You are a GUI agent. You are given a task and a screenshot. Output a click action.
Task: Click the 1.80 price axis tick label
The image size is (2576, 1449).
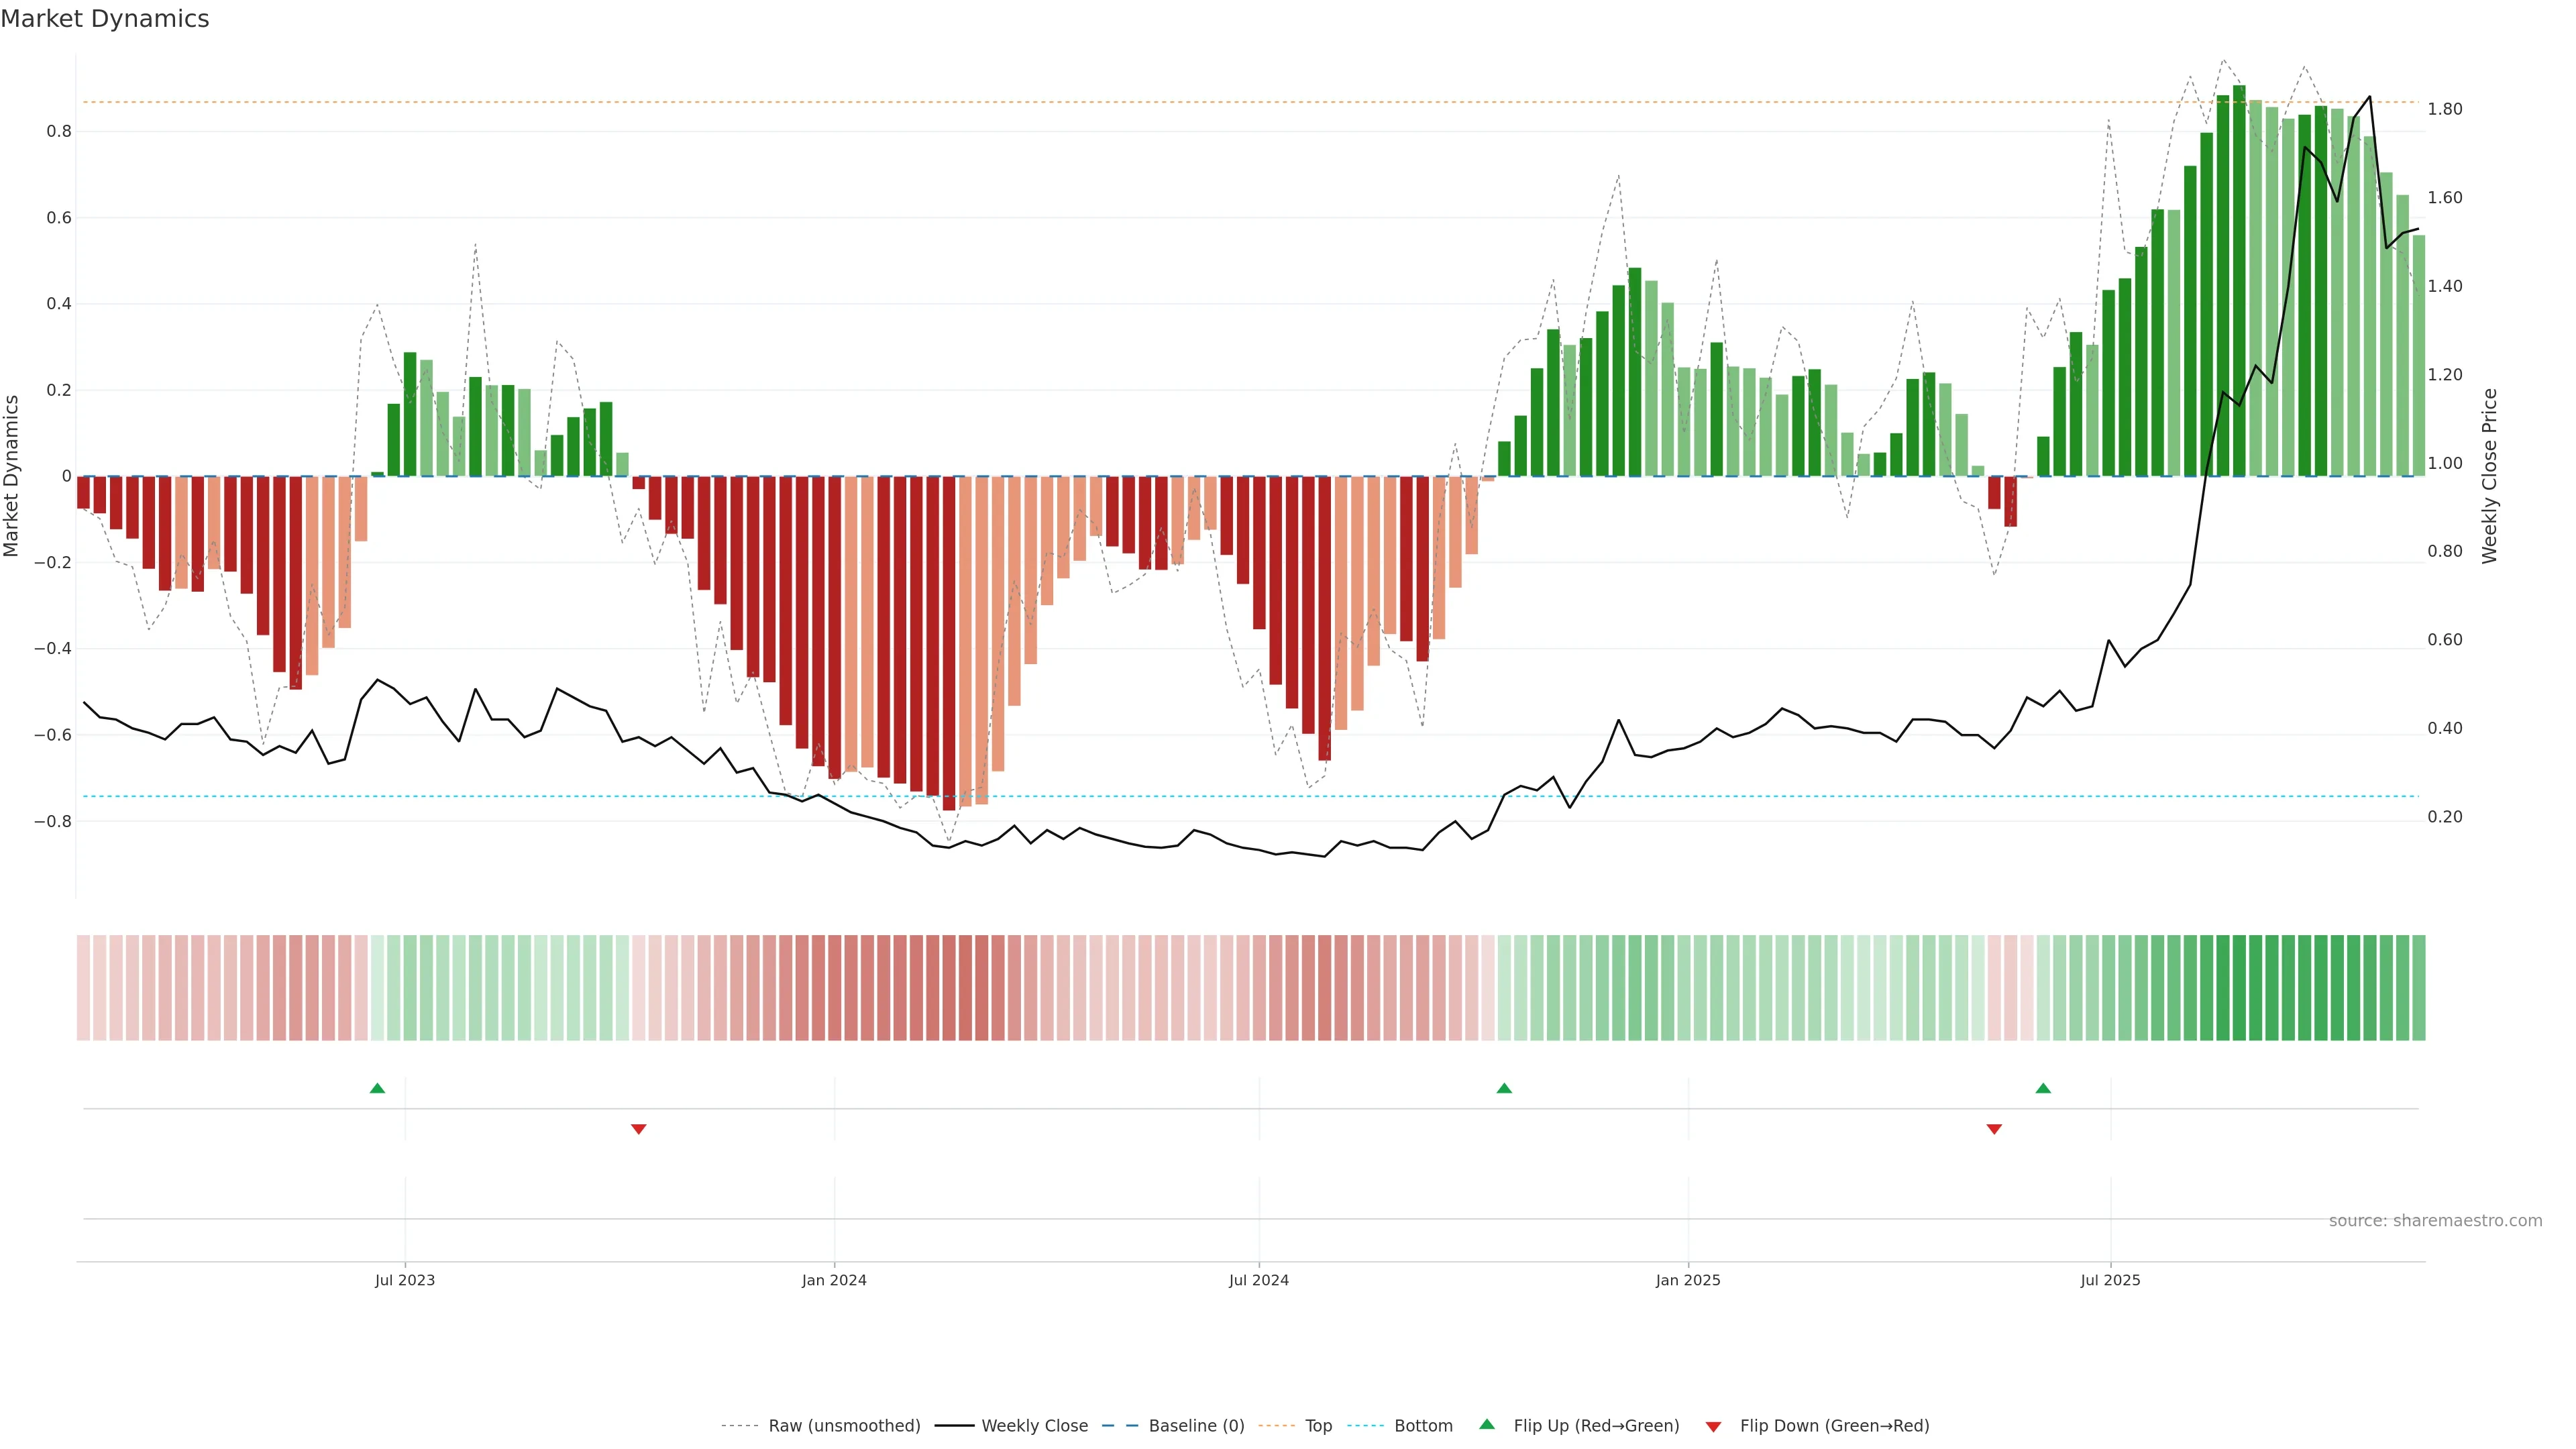pos(2444,109)
